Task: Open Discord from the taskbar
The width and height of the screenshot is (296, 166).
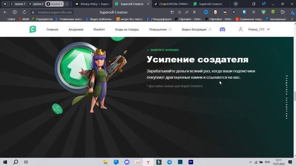Action: (x=127, y=162)
